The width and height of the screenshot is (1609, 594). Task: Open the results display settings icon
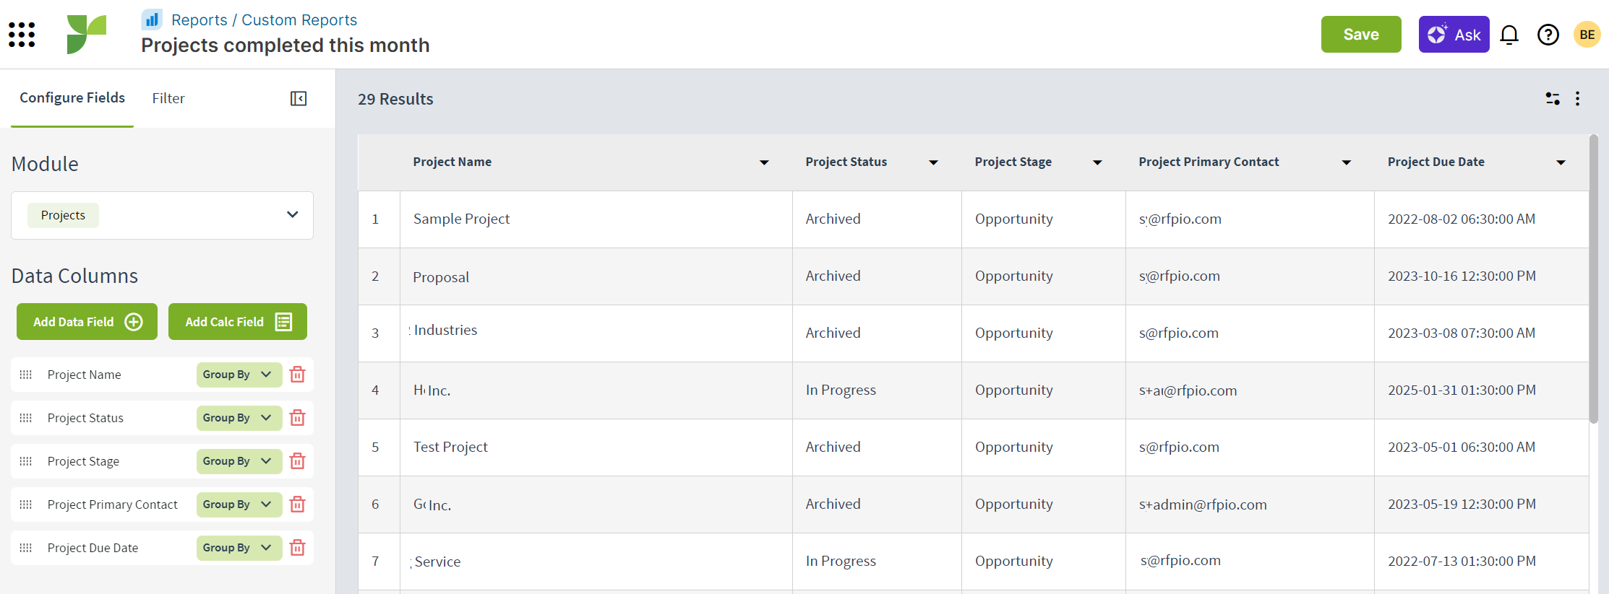click(x=1552, y=99)
